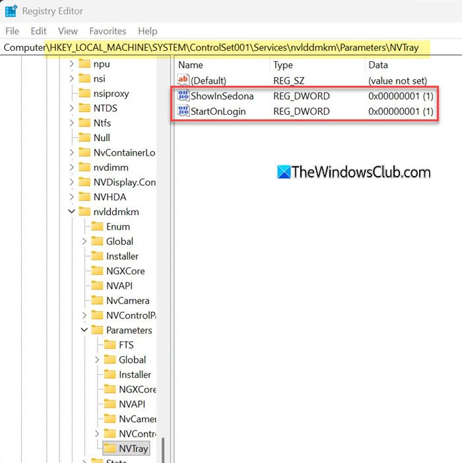
Task: Select the StartOnLogin DWORD icon
Action: click(183, 111)
